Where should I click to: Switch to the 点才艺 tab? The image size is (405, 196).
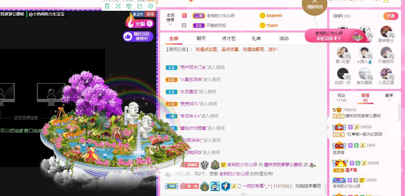229,38
